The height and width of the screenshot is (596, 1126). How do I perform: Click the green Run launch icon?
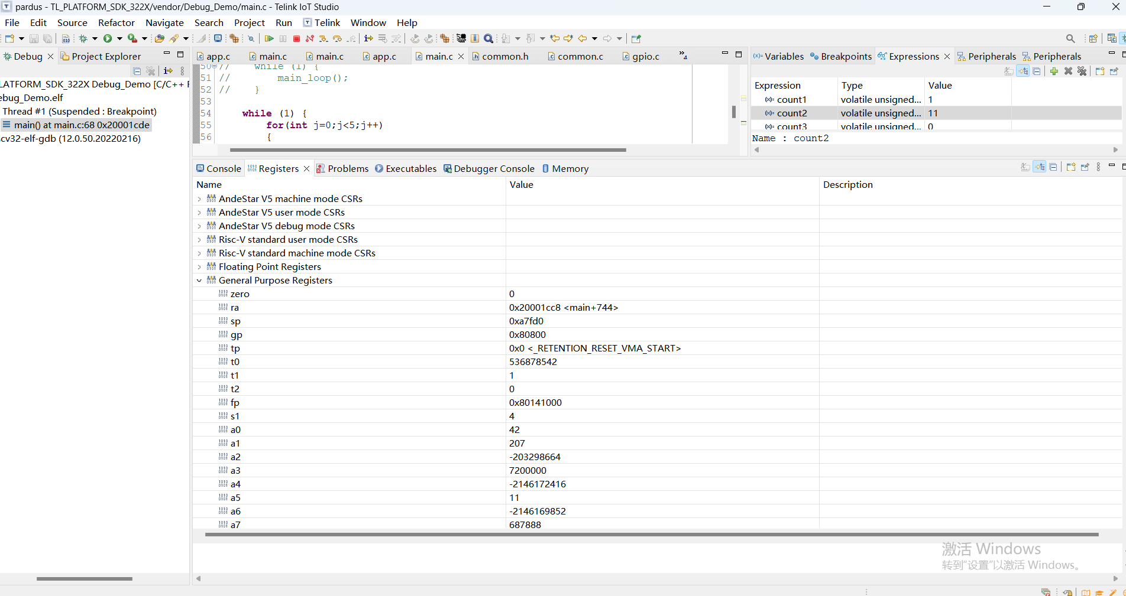108,38
